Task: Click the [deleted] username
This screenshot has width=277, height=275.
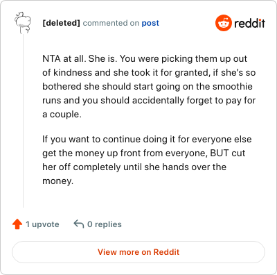Action: click(61, 23)
